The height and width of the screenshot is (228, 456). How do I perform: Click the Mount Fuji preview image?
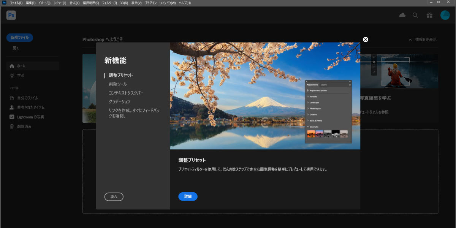pos(265,96)
